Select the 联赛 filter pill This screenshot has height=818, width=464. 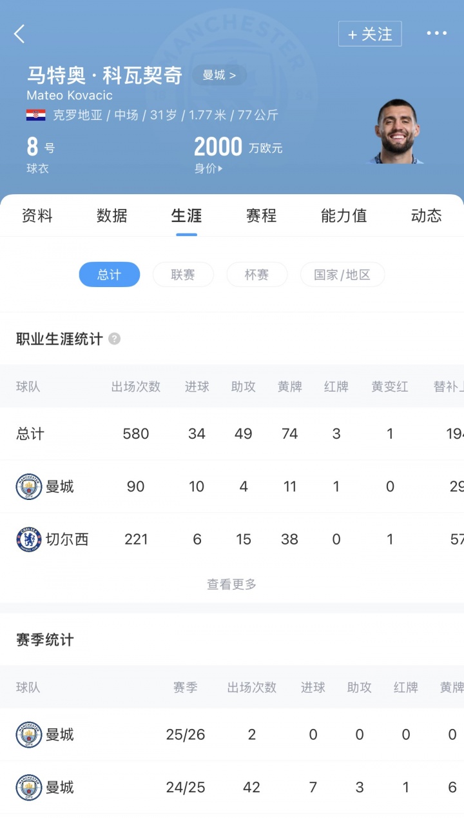(183, 275)
